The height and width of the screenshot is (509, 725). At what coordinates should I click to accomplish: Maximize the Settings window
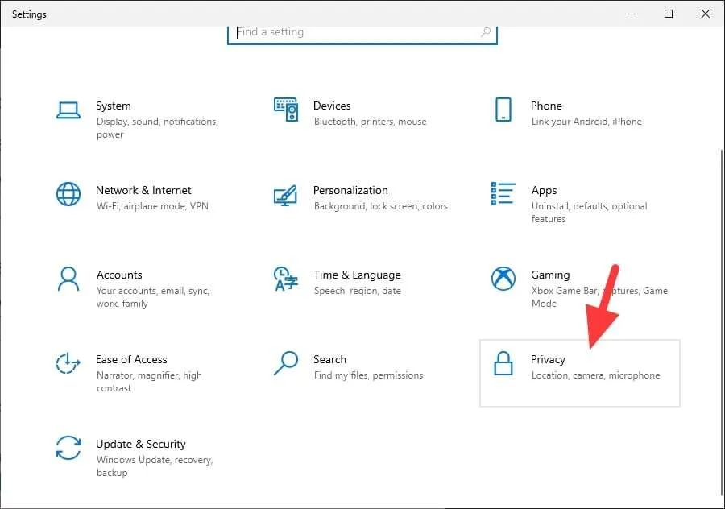pyautogui.click(x=669, y=14)
